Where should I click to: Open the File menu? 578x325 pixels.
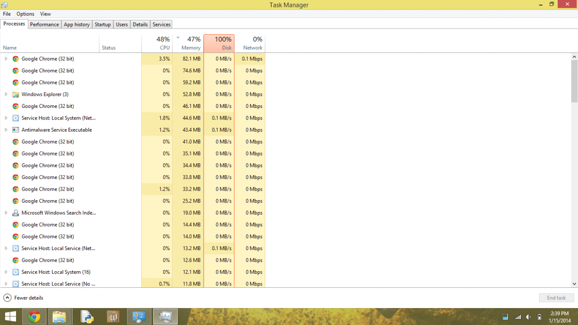click(x=7, y=14)
